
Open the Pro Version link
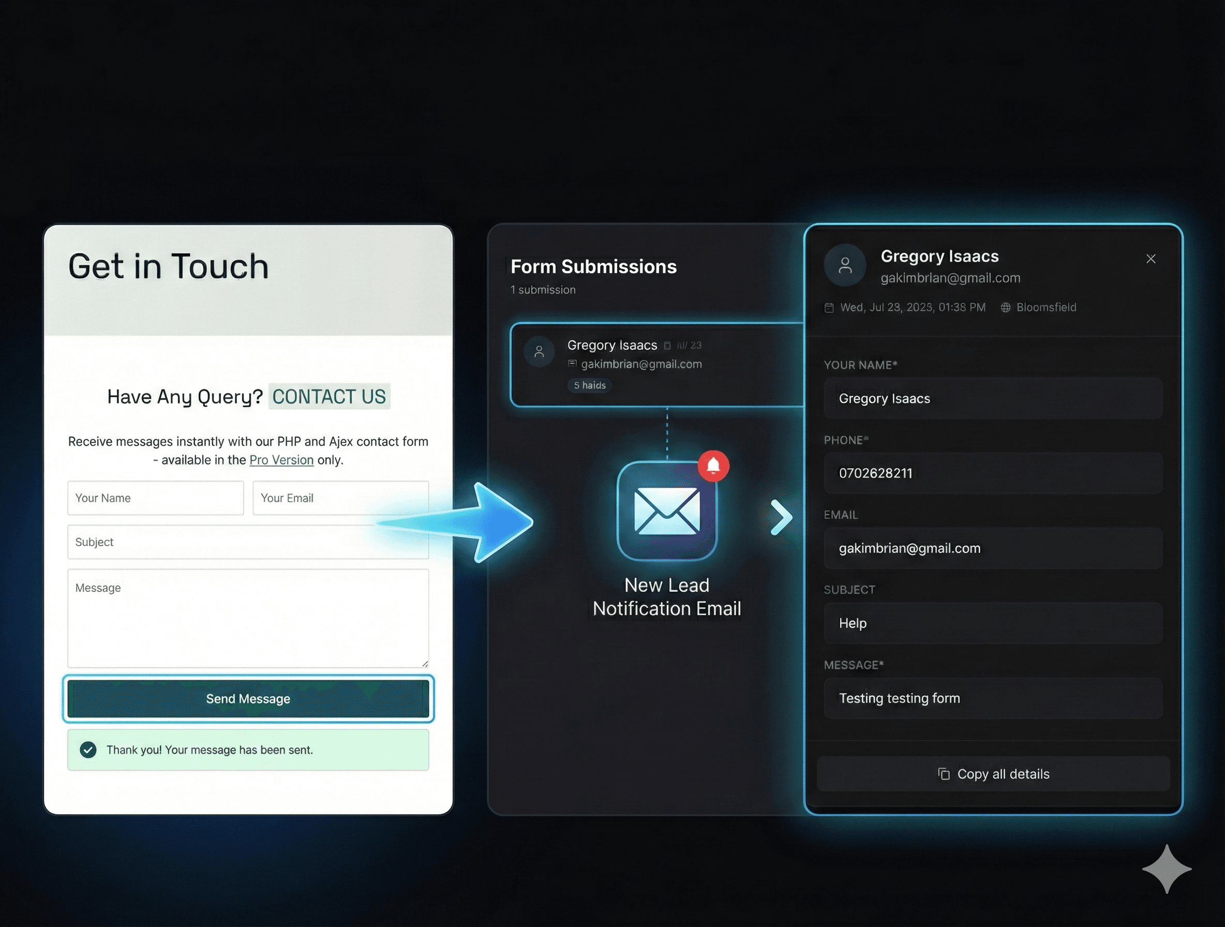[281, 460]
